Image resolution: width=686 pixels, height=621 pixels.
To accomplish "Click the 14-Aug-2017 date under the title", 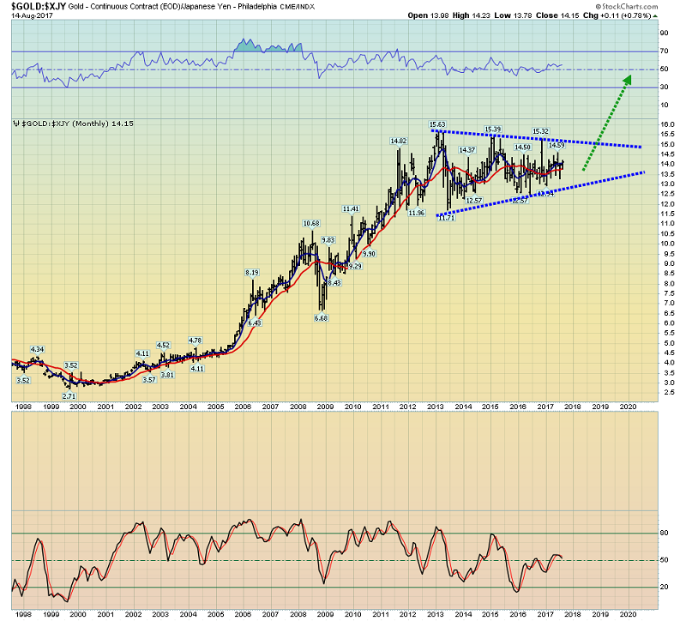I will click(32, 15).
